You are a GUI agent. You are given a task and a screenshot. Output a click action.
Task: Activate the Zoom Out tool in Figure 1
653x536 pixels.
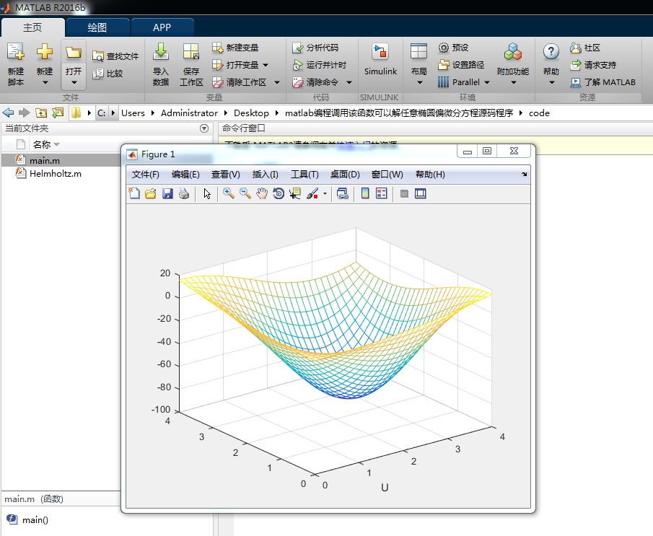pos(245,193)
